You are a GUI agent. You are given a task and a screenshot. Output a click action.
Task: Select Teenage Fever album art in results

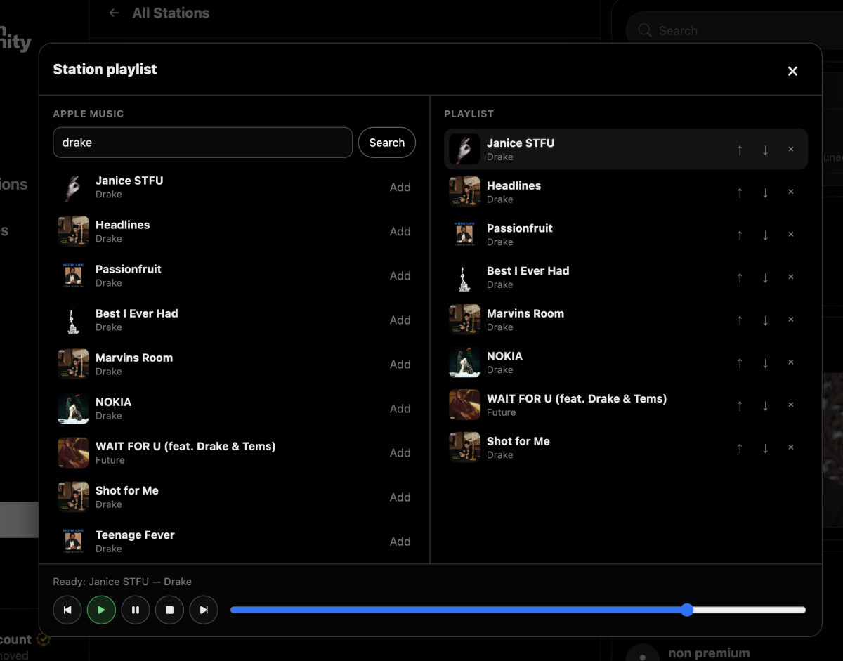pyautogui.click(x=73, y=541)
